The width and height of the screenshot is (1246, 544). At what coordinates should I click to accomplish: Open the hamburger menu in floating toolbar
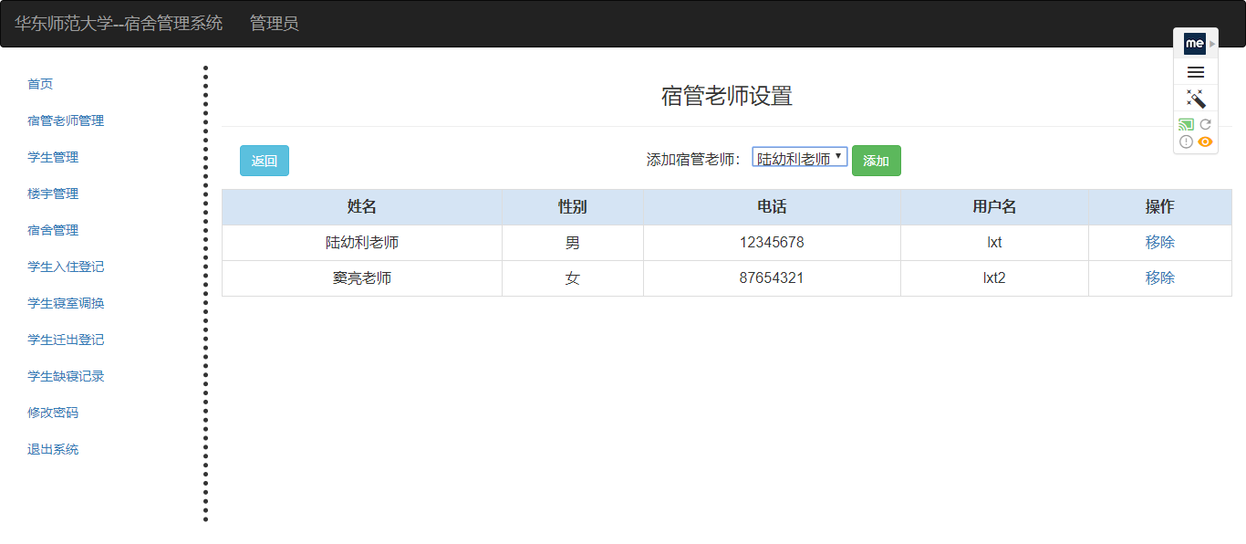1196,72
